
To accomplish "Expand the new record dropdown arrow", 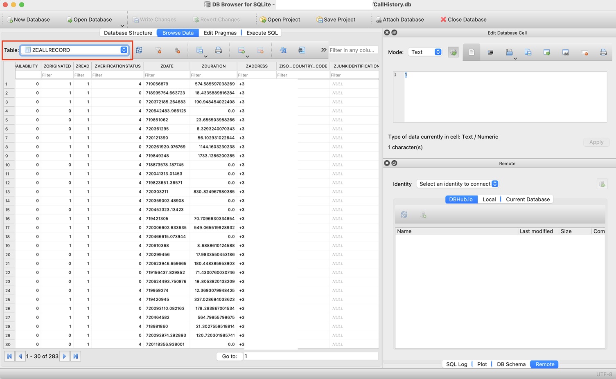I will [247, 56].
